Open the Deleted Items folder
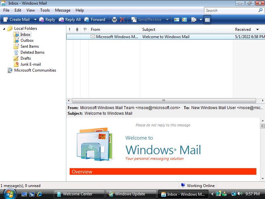 pos(33,52)
